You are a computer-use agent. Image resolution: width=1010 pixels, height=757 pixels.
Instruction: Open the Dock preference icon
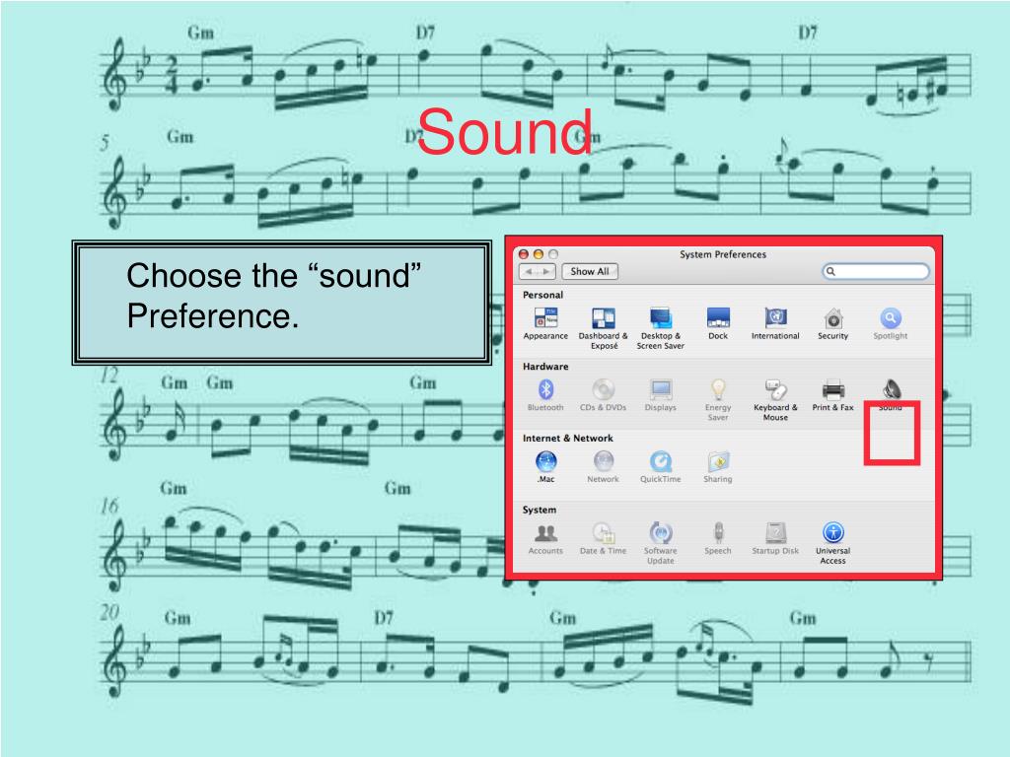(x=717, y=318)
